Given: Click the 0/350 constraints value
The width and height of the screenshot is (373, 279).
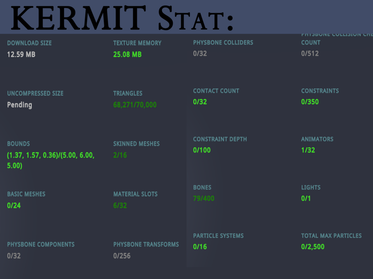Looking at the screenshot, I should [310, 102].
